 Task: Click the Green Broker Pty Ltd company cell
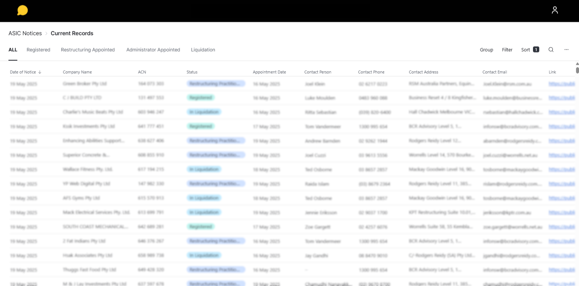(85, 84)
